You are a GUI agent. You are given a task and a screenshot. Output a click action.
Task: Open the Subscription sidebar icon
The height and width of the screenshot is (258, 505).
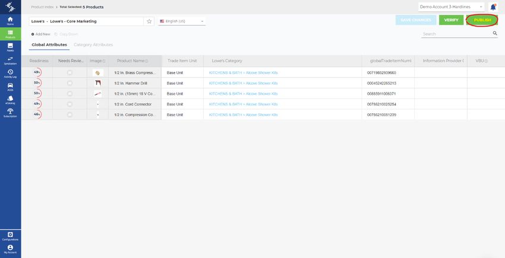coord(10,113)
